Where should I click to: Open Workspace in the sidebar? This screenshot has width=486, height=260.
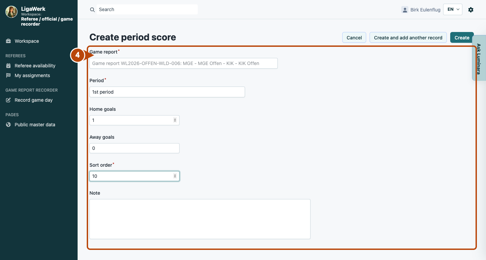(27, 41)
